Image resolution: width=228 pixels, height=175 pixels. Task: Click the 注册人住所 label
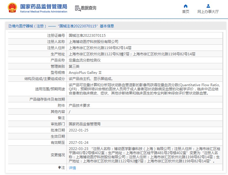coord(56,48)
